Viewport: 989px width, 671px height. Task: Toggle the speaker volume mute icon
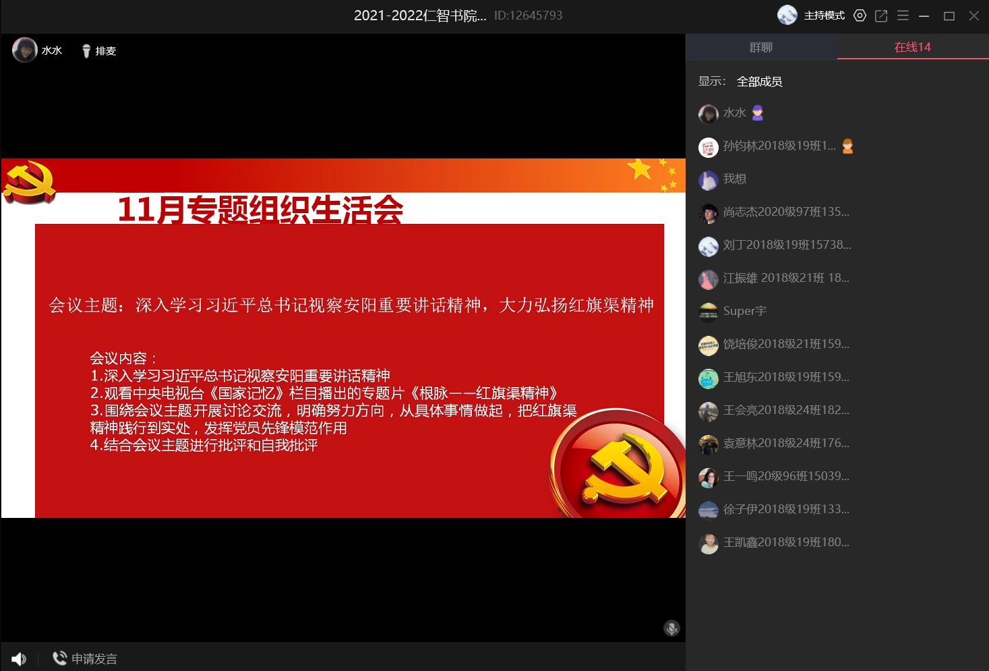[19, 659]
